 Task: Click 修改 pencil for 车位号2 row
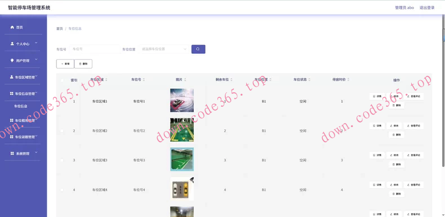click(x=394, y=126)
